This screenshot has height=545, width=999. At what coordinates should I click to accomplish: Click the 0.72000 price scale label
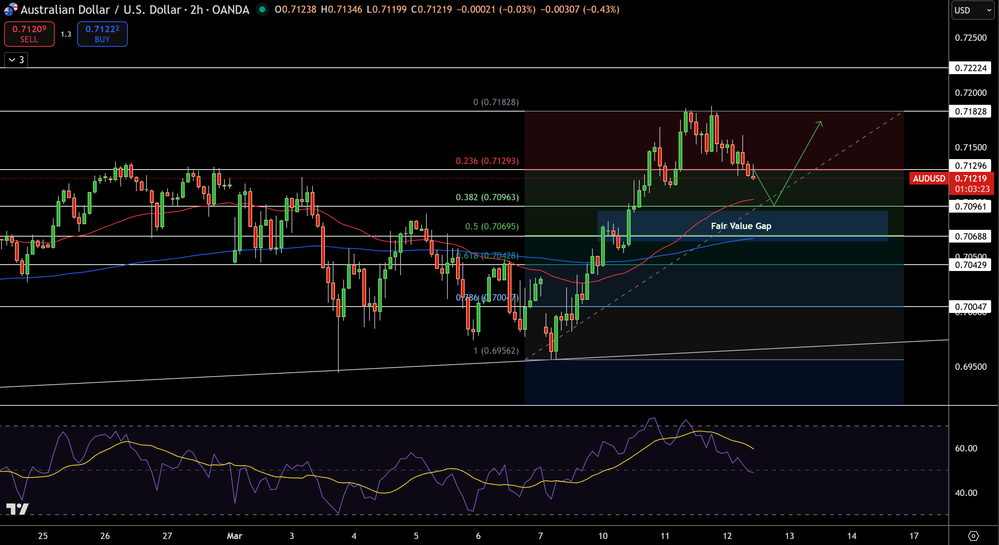[x=970, y=92]
